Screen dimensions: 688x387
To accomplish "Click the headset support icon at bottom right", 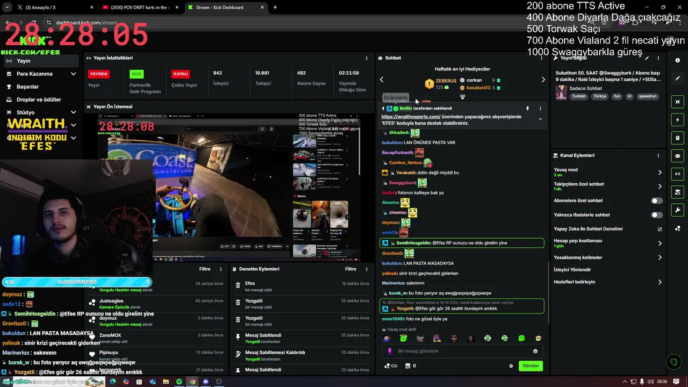I will [673, 363].
